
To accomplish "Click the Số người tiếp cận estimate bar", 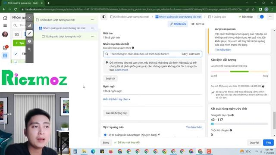I will coord(239,124).
